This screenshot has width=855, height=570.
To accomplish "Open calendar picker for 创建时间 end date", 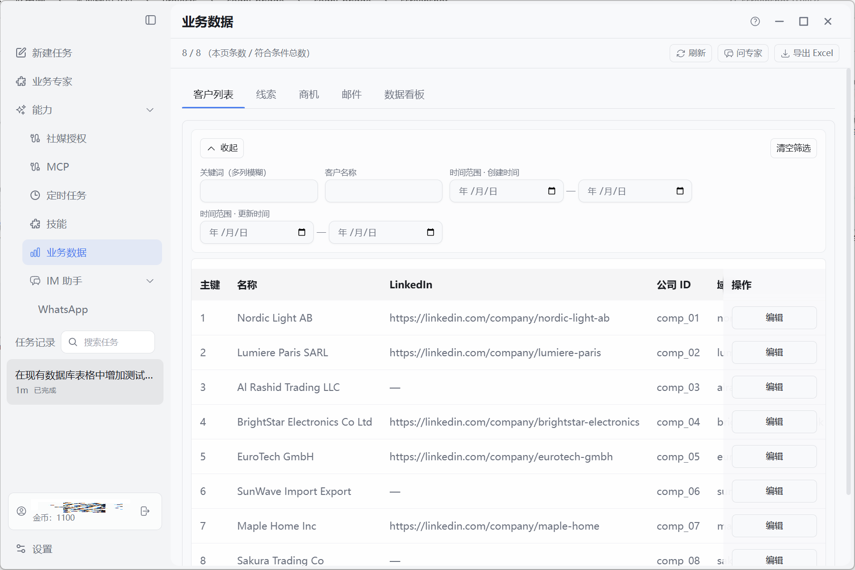I will (x=680, y=191).
